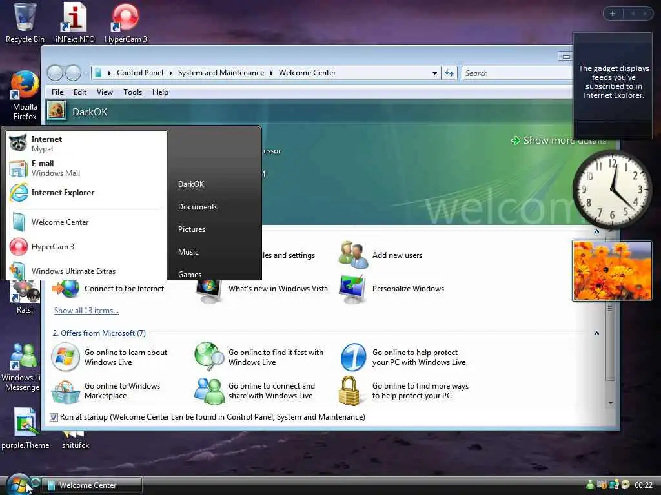The width and height of the screenshot is (661, 495).
Task: Expand the arrow after System and Maintenance breadcrumb
Action: (x=271, y=73)
